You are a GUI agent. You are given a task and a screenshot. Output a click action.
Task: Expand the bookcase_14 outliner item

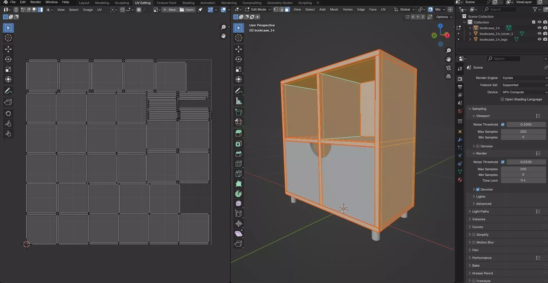click(470, 28)
